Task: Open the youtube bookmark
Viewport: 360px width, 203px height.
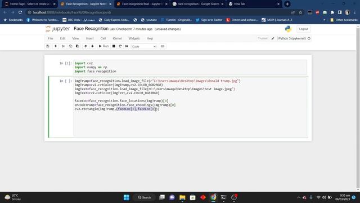Action: click(148, 20)
